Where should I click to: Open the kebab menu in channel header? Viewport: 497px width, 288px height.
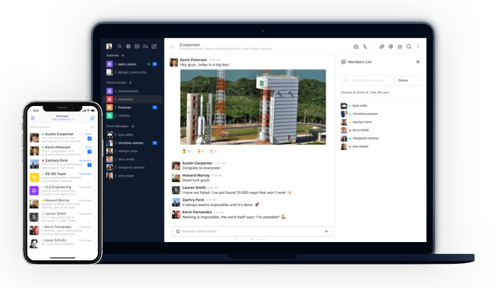pyautogui.click(x=418, y=46)
